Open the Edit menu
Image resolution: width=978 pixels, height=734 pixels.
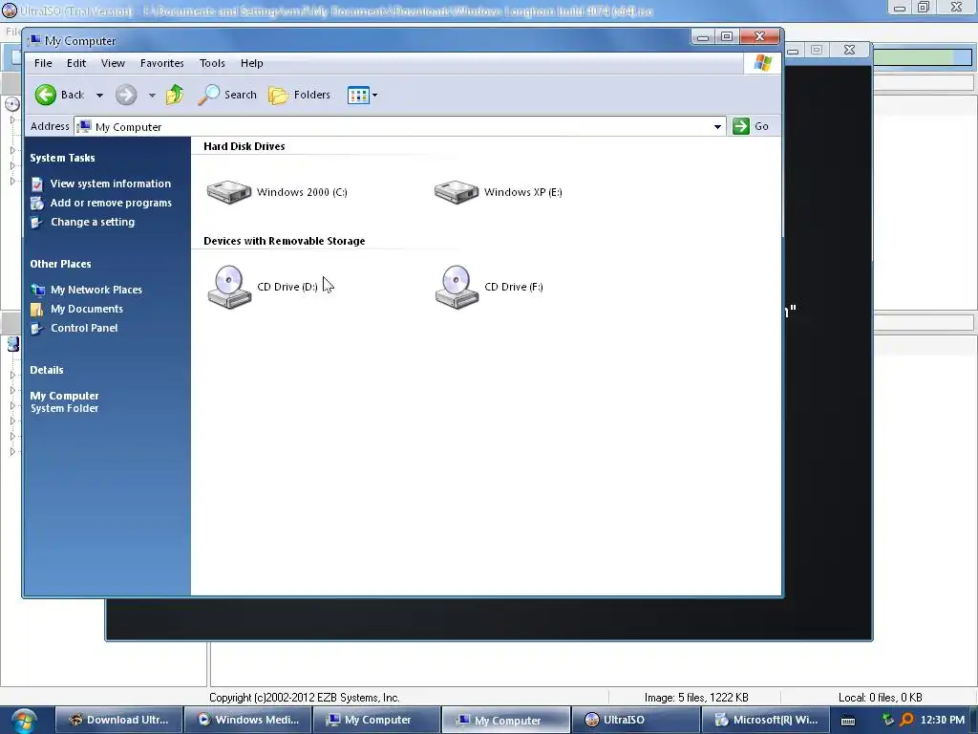[76, 63]
